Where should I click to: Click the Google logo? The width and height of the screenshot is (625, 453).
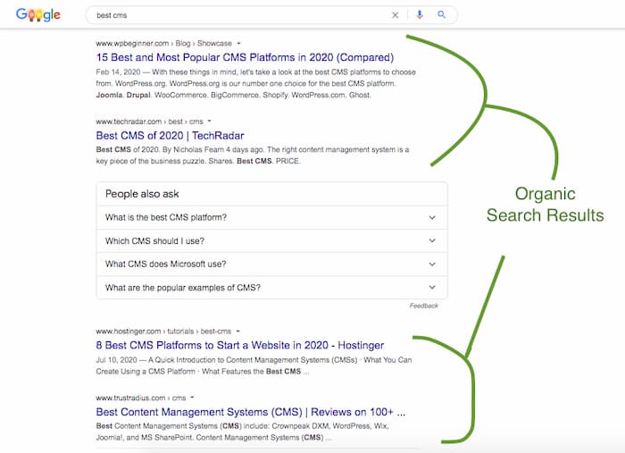click(38, 15)
